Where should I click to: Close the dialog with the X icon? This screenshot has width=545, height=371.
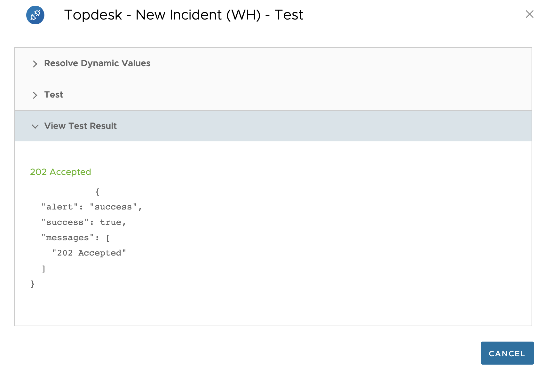pos(529,14)
